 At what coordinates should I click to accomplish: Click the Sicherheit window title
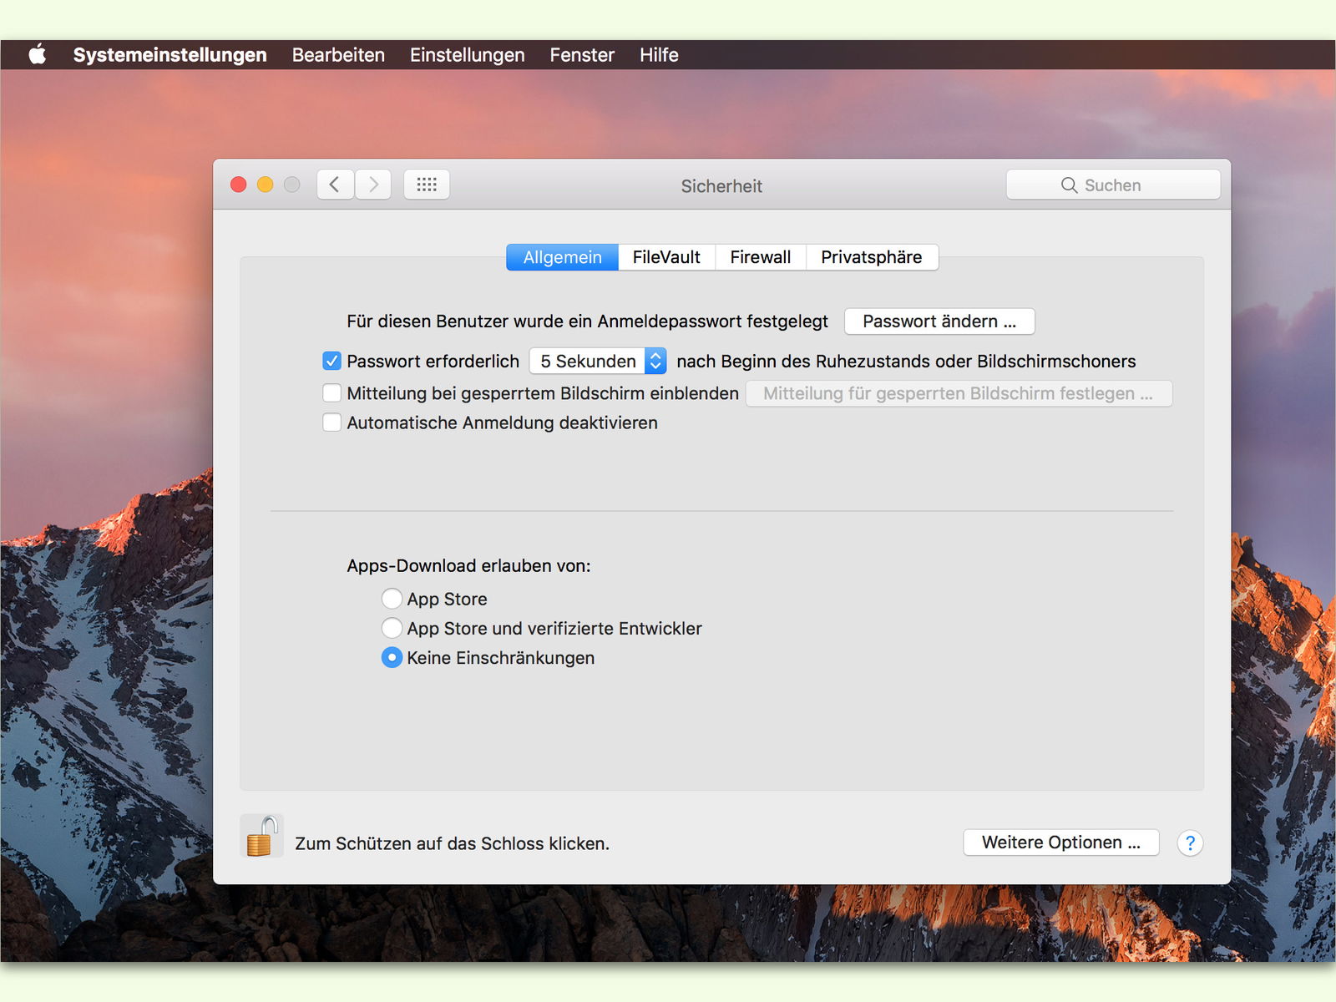click(x=721, y=185)
